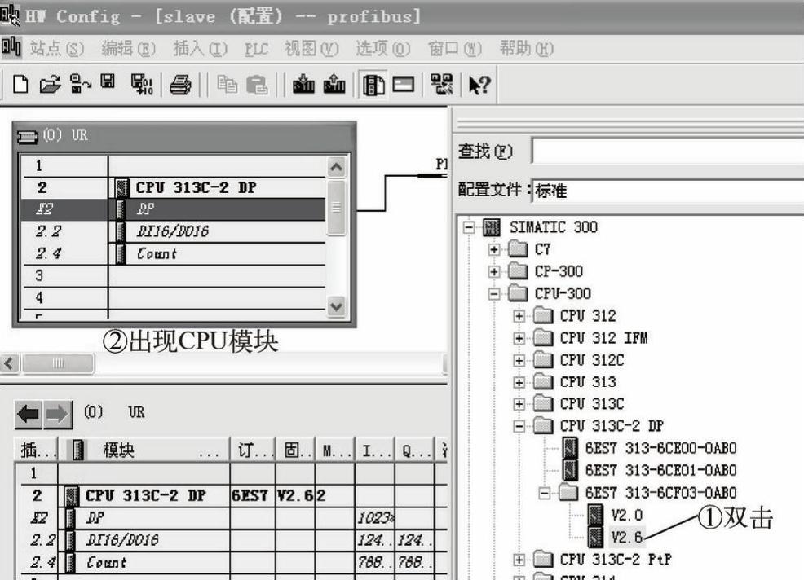Click horizontal scrollbar left arrow
The height and width of the screenshot is (580, 804).
point(9,363)
